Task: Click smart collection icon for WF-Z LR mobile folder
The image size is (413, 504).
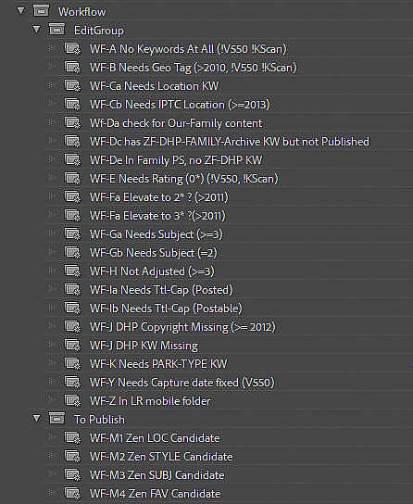Action: (72, 401)
